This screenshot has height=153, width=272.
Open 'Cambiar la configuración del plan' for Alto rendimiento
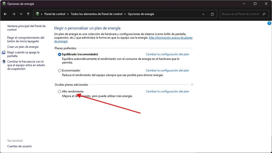pyautogui.click(x=167, y=91)
